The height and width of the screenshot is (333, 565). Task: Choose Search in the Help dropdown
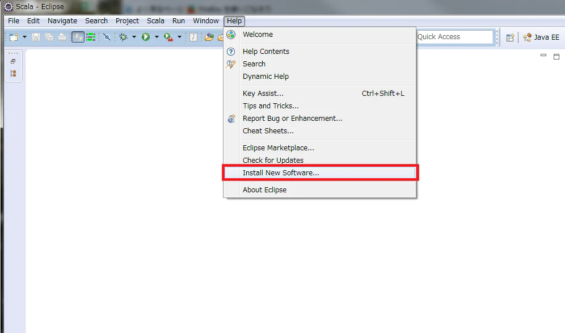click(319, 64)
